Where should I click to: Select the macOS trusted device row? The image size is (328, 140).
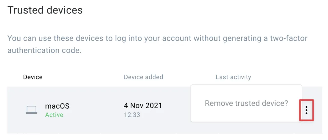pyautogui.click(x=165, y=110)
